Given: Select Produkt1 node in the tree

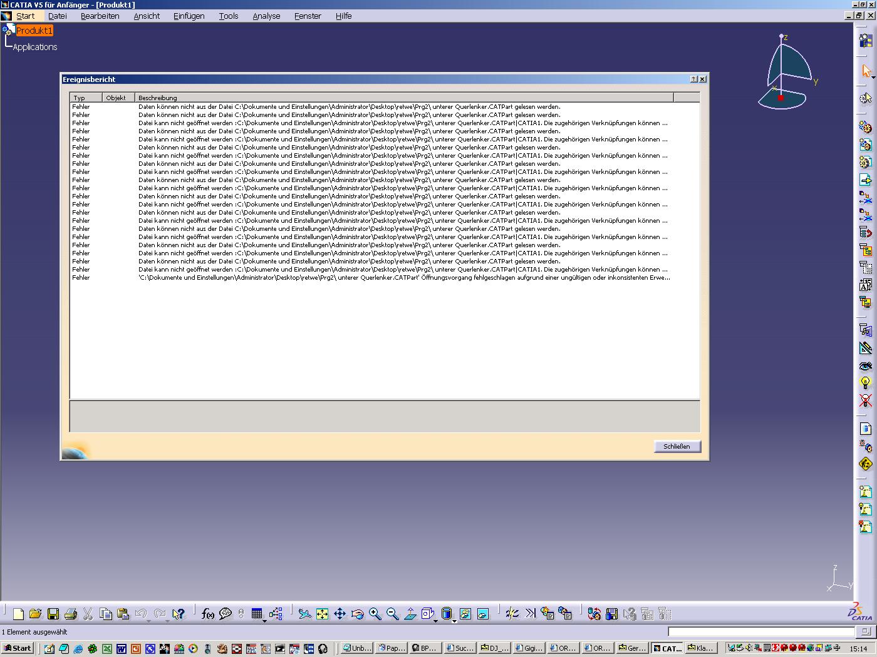Looking at the screenshot, I should click(34, 30).
